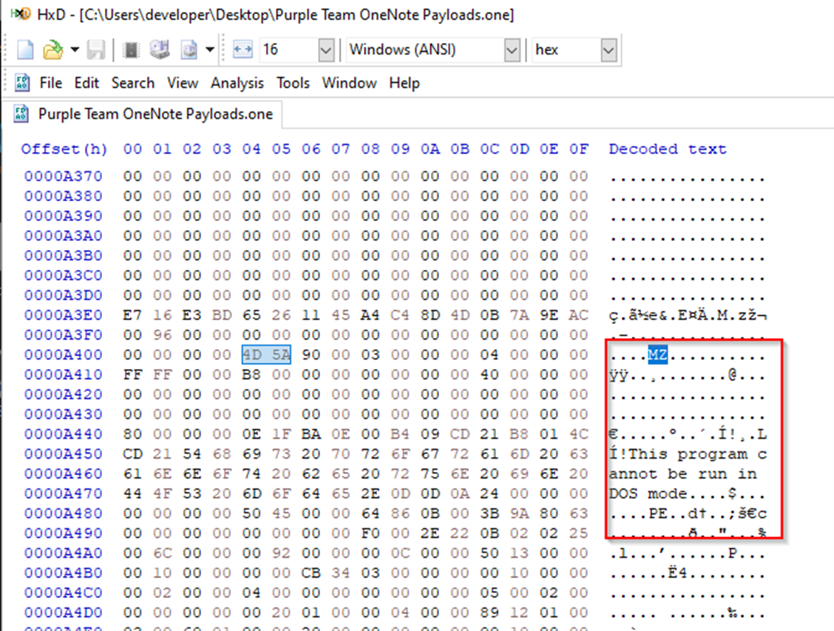
Task: Open the Analysis menu
Action: 237,83
